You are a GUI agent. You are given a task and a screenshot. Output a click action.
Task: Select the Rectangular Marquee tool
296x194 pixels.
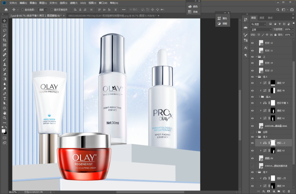tap(5, 26)
